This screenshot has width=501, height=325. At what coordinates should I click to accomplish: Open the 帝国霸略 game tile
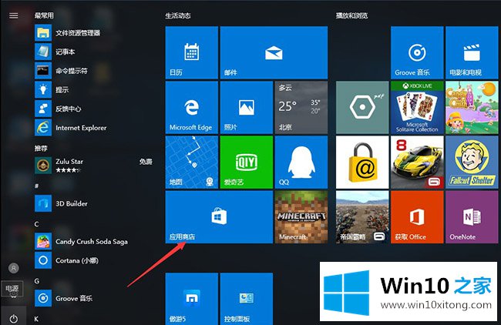[x=362, y=217]
